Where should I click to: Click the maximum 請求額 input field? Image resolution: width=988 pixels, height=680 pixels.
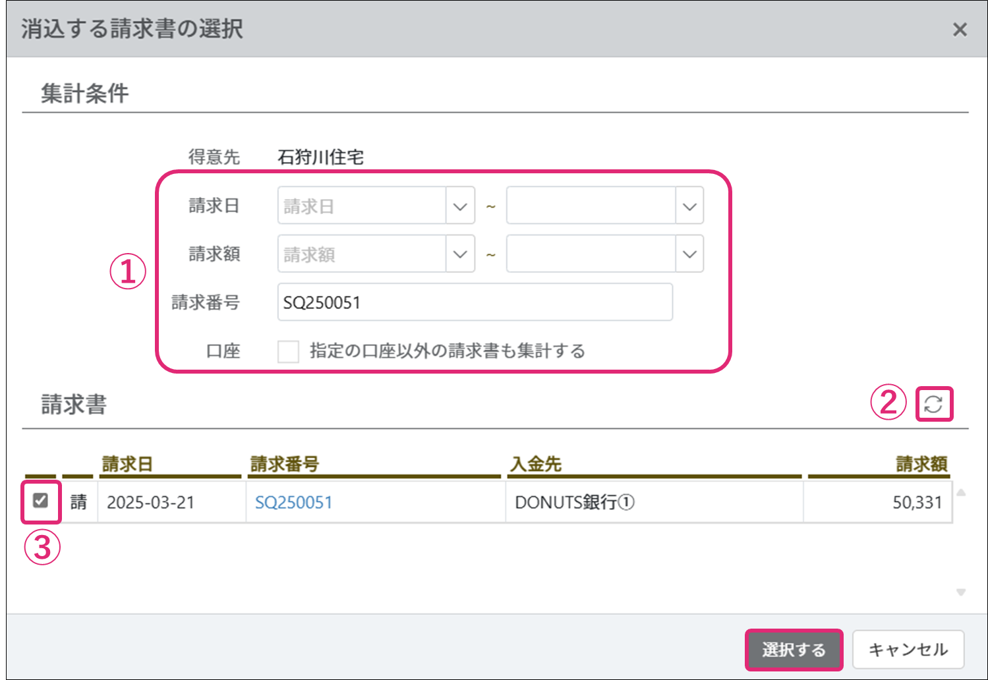(x=590, y=254)
